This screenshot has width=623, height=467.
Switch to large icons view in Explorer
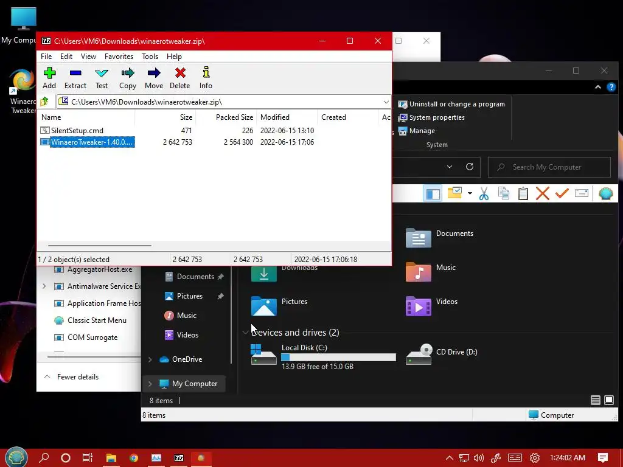click(x=608, y=400)
